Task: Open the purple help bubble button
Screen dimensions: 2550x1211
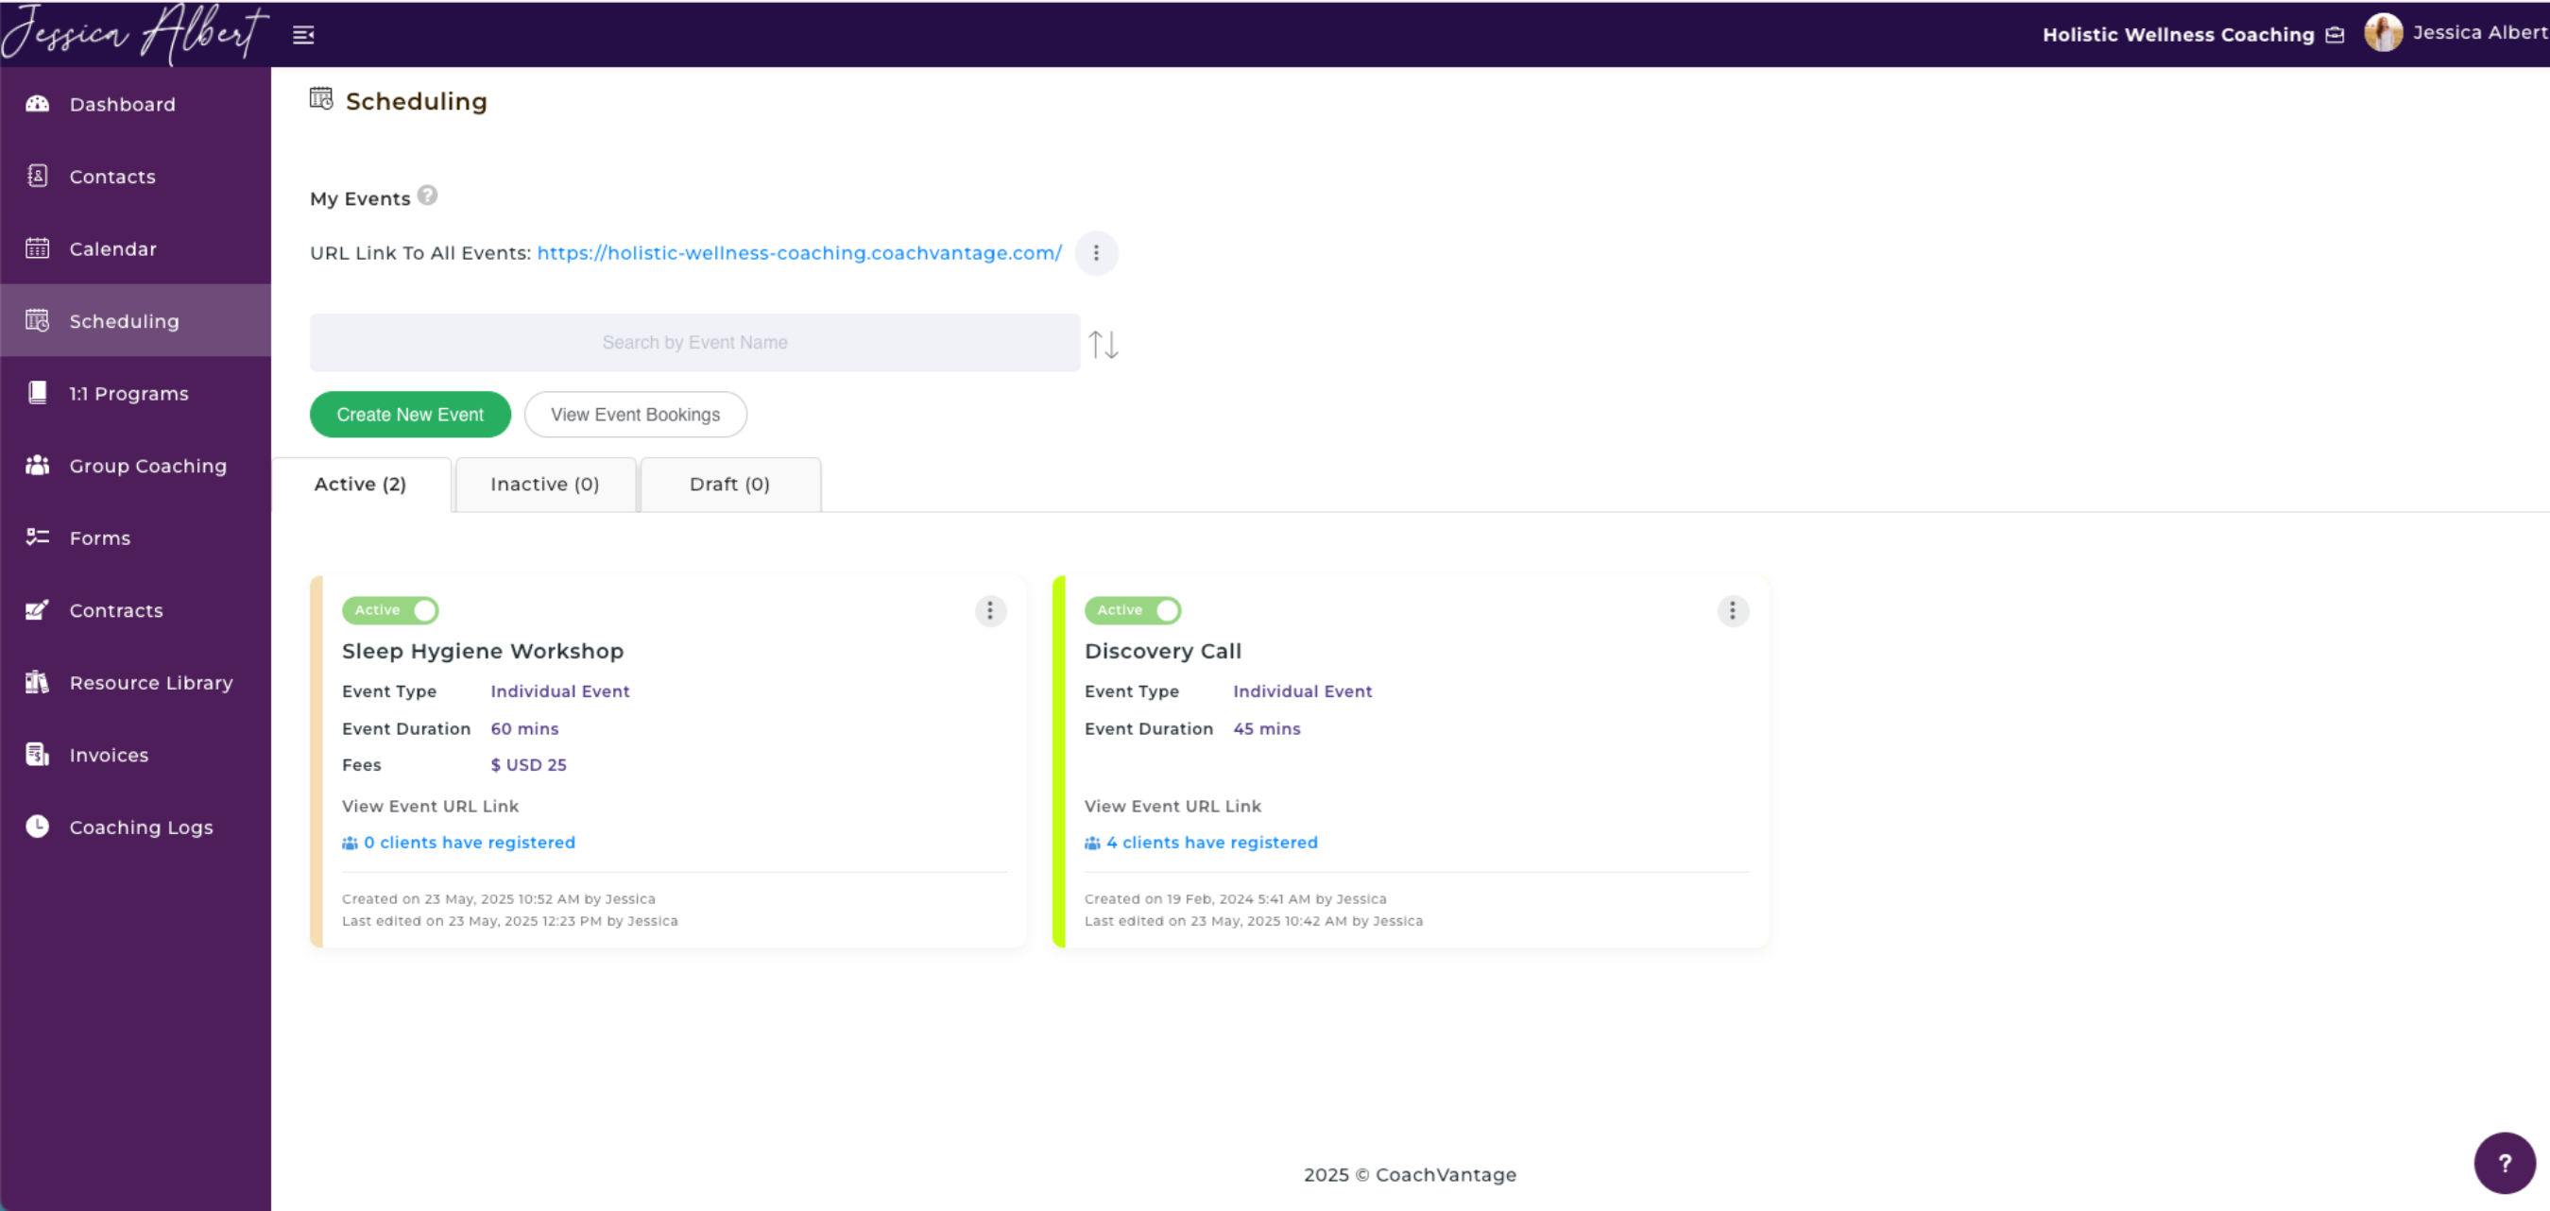Action: (2505, 1163)
